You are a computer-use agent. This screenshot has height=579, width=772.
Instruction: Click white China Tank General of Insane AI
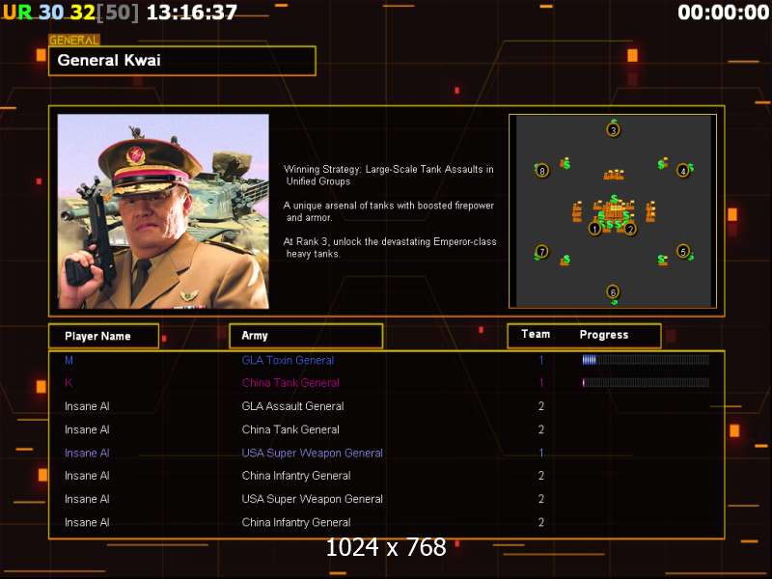click(290, 429)
